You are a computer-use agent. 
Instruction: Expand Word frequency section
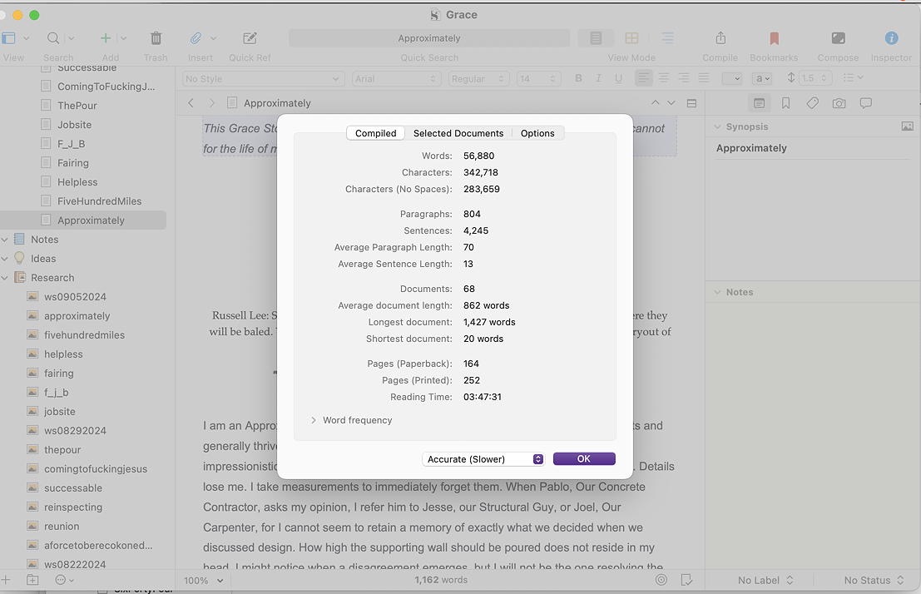(314, 420)
